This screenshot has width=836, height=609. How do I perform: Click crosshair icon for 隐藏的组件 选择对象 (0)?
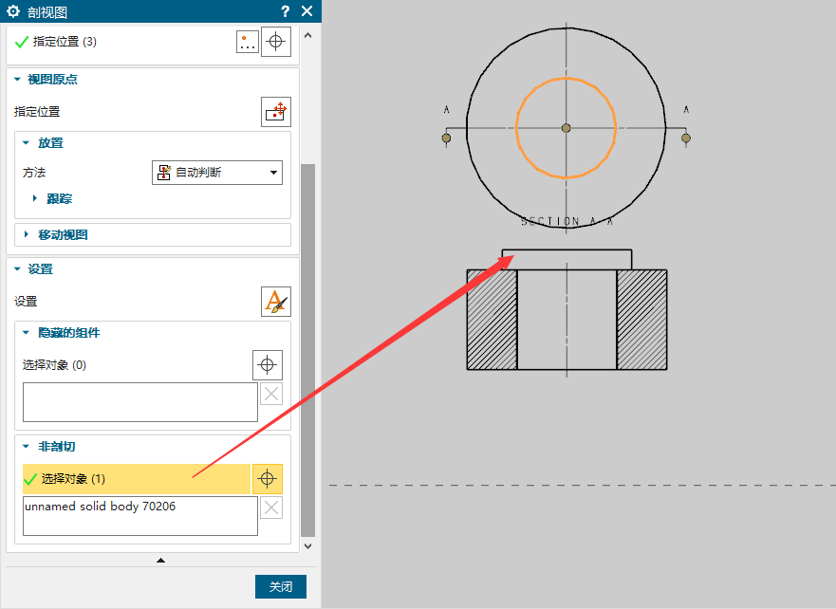click(268, 364)
